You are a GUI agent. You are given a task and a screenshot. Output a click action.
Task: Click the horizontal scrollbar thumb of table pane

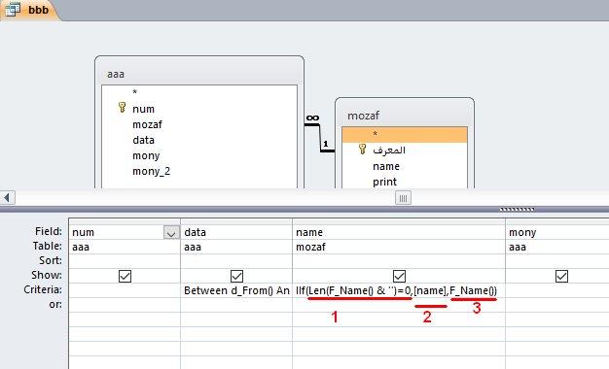click(x=403, y=198)
